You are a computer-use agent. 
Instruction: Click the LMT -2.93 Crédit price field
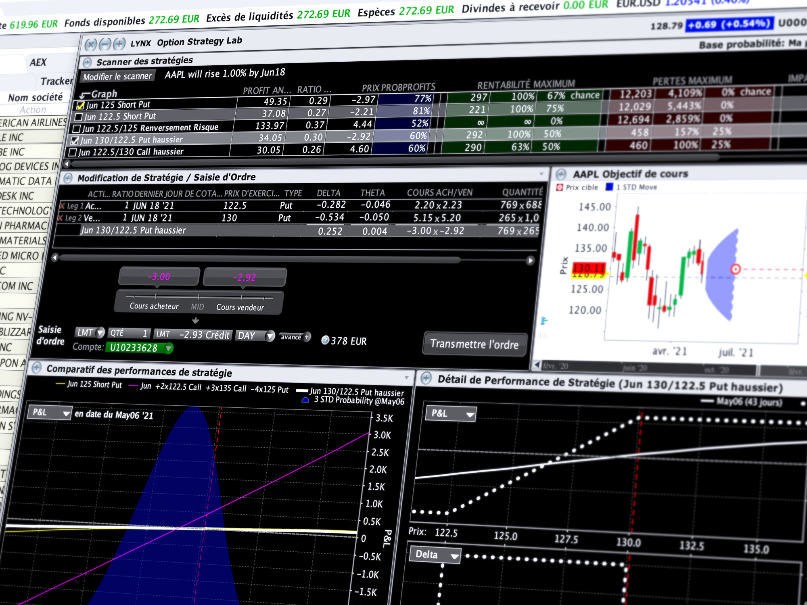click(193, 335)
